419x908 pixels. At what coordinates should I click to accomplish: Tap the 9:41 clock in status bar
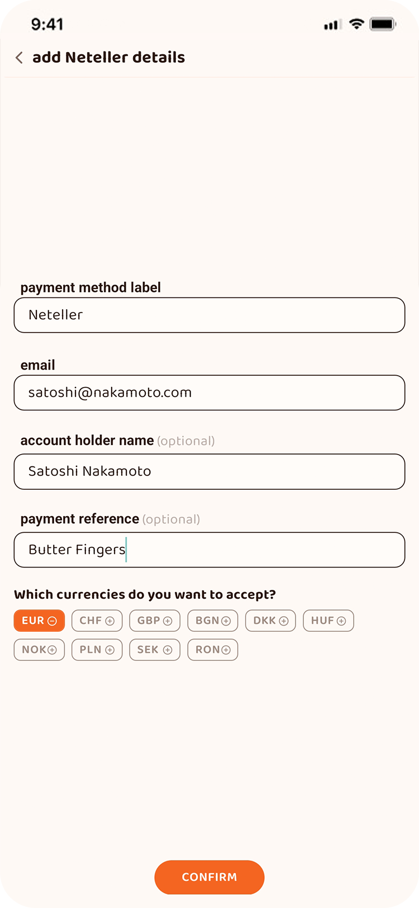click(x=47, y=24)
